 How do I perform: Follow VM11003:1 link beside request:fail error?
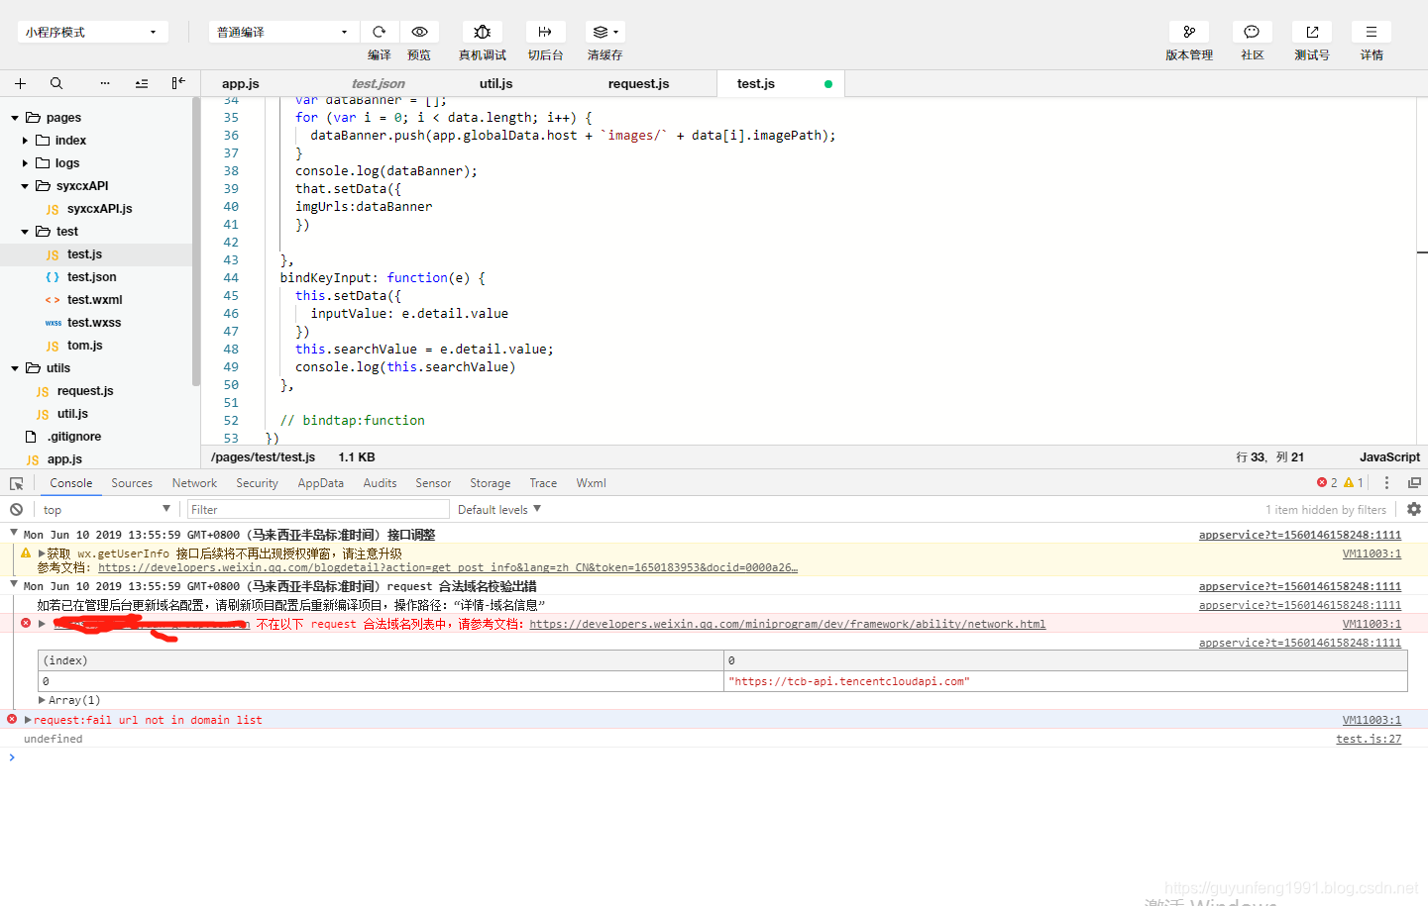tap(1372, 720)
